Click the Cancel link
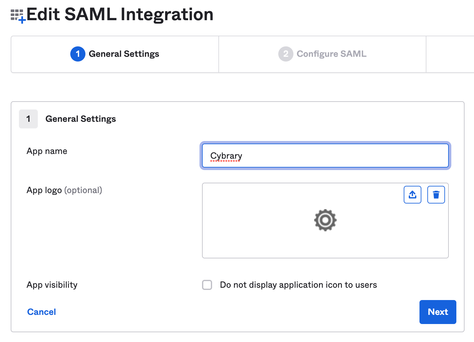 [x=42, y=312]
